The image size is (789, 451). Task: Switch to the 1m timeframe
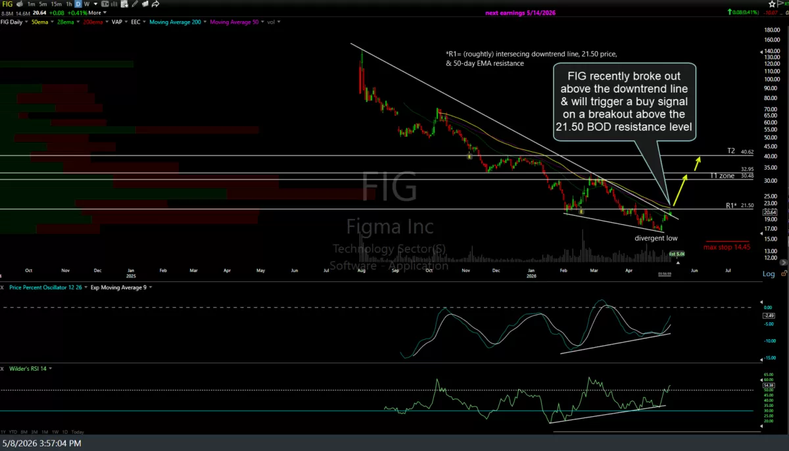tap(31, 4)
